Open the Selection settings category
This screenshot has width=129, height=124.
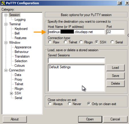point(21,61)
